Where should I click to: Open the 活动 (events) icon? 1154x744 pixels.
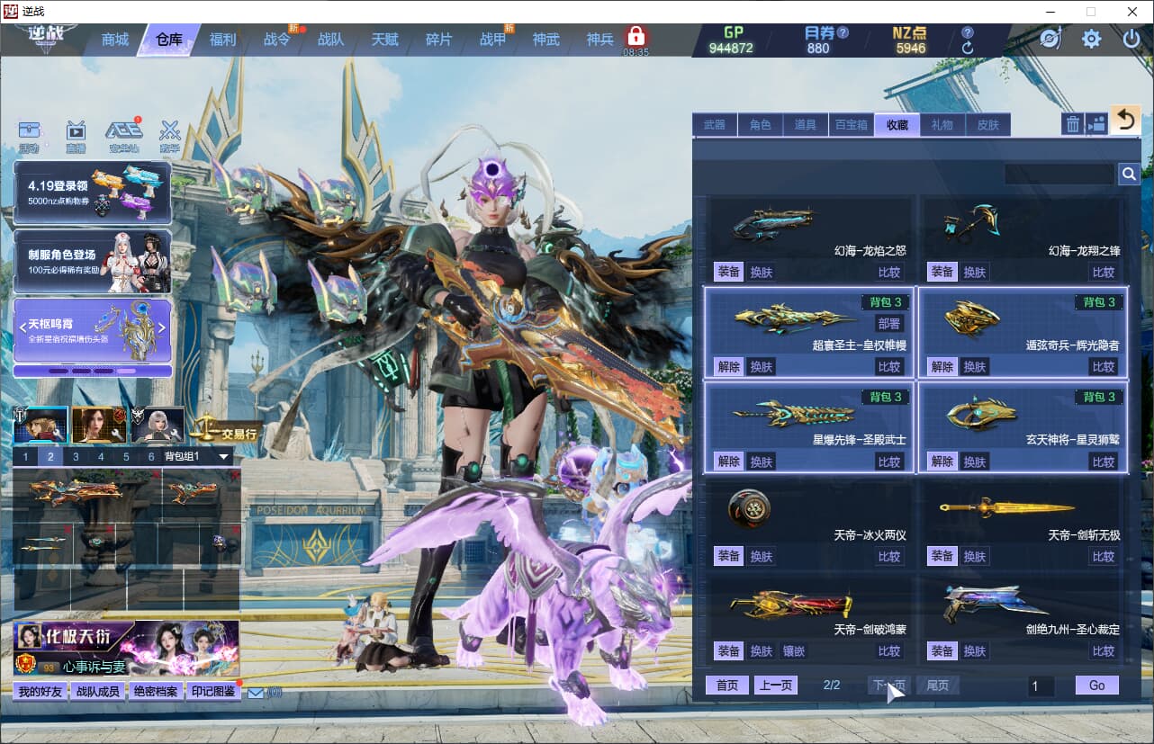29,137
